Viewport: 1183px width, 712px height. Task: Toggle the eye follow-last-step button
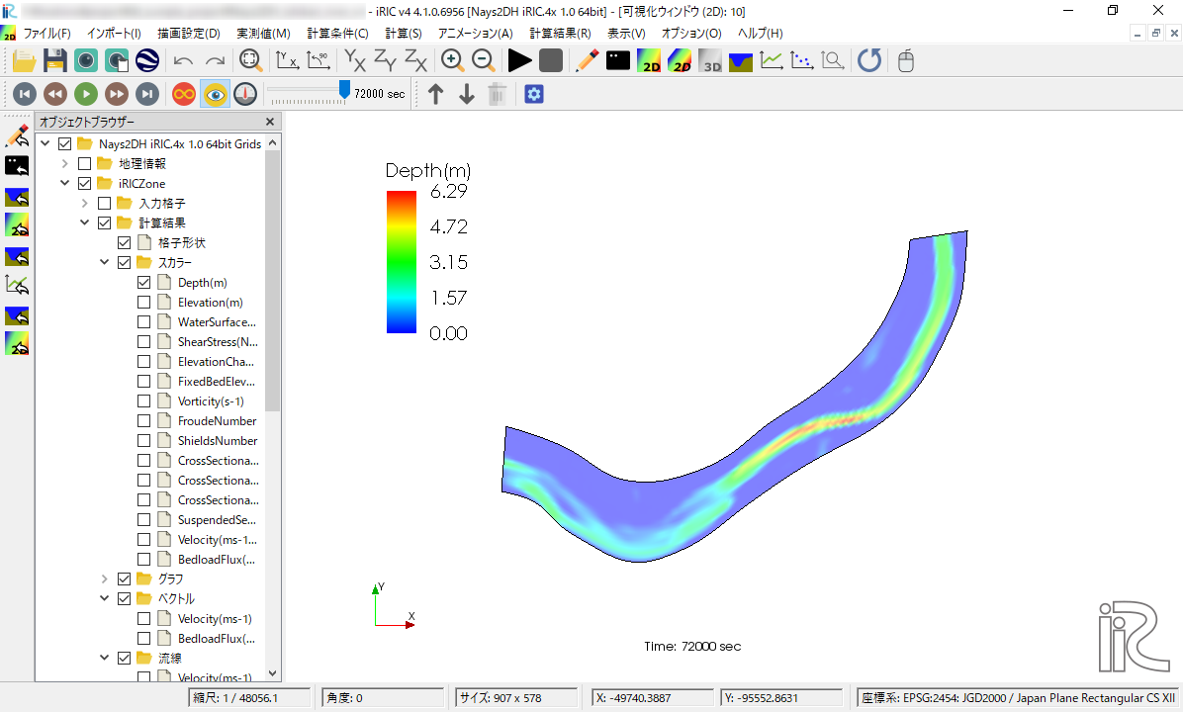click(215, 94)
